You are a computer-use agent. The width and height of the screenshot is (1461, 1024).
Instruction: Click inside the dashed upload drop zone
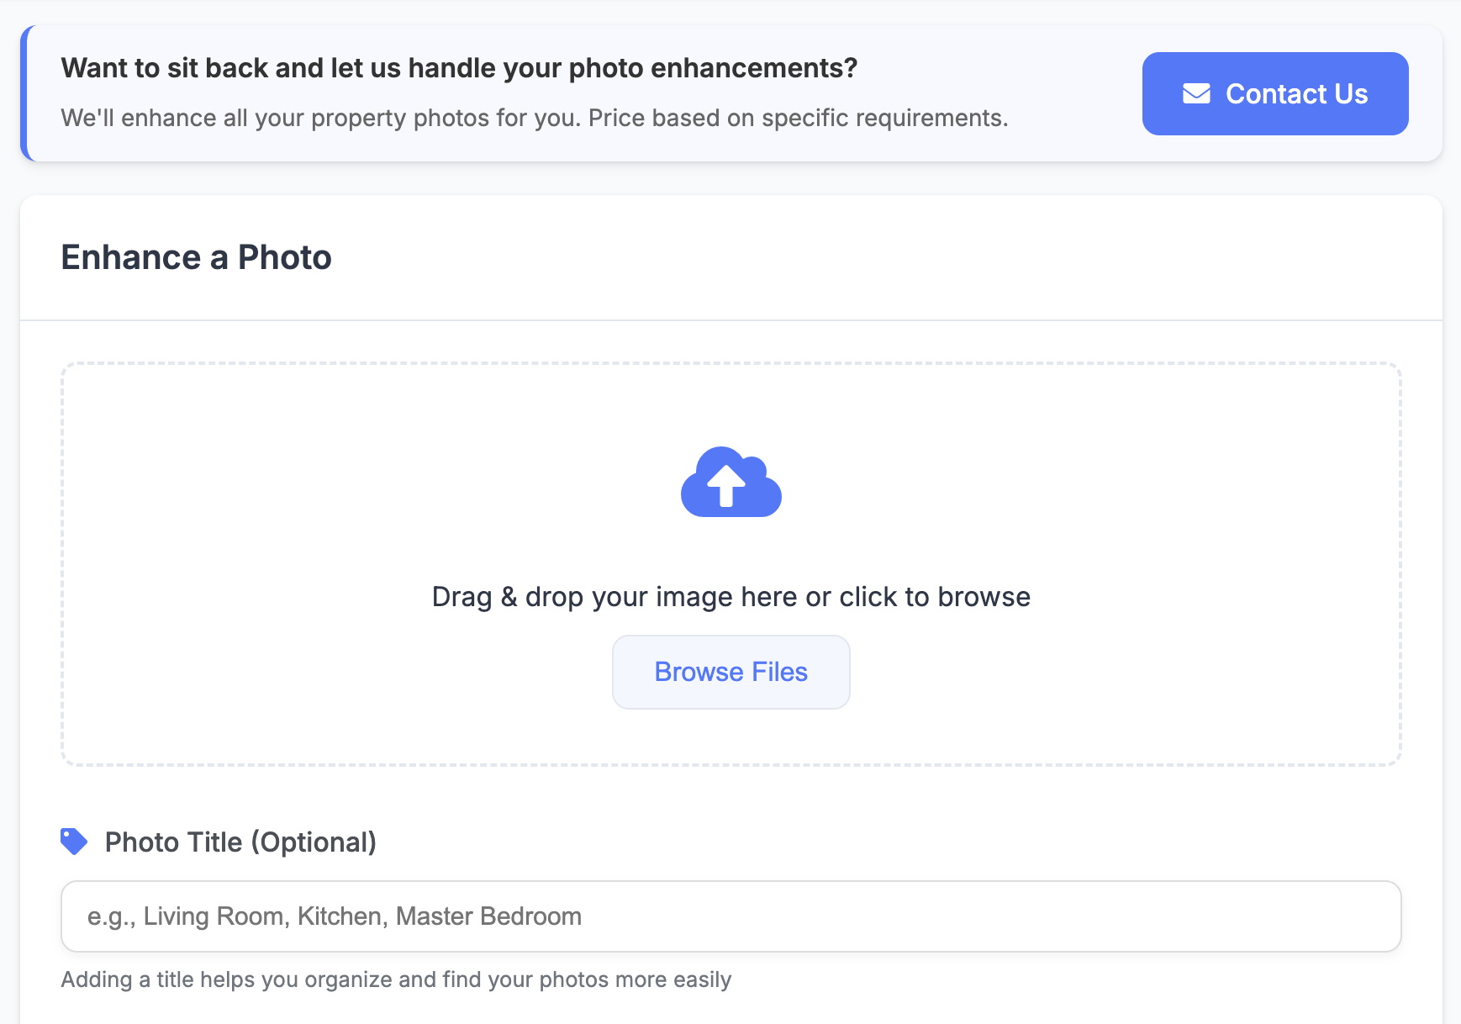point(731,564)
